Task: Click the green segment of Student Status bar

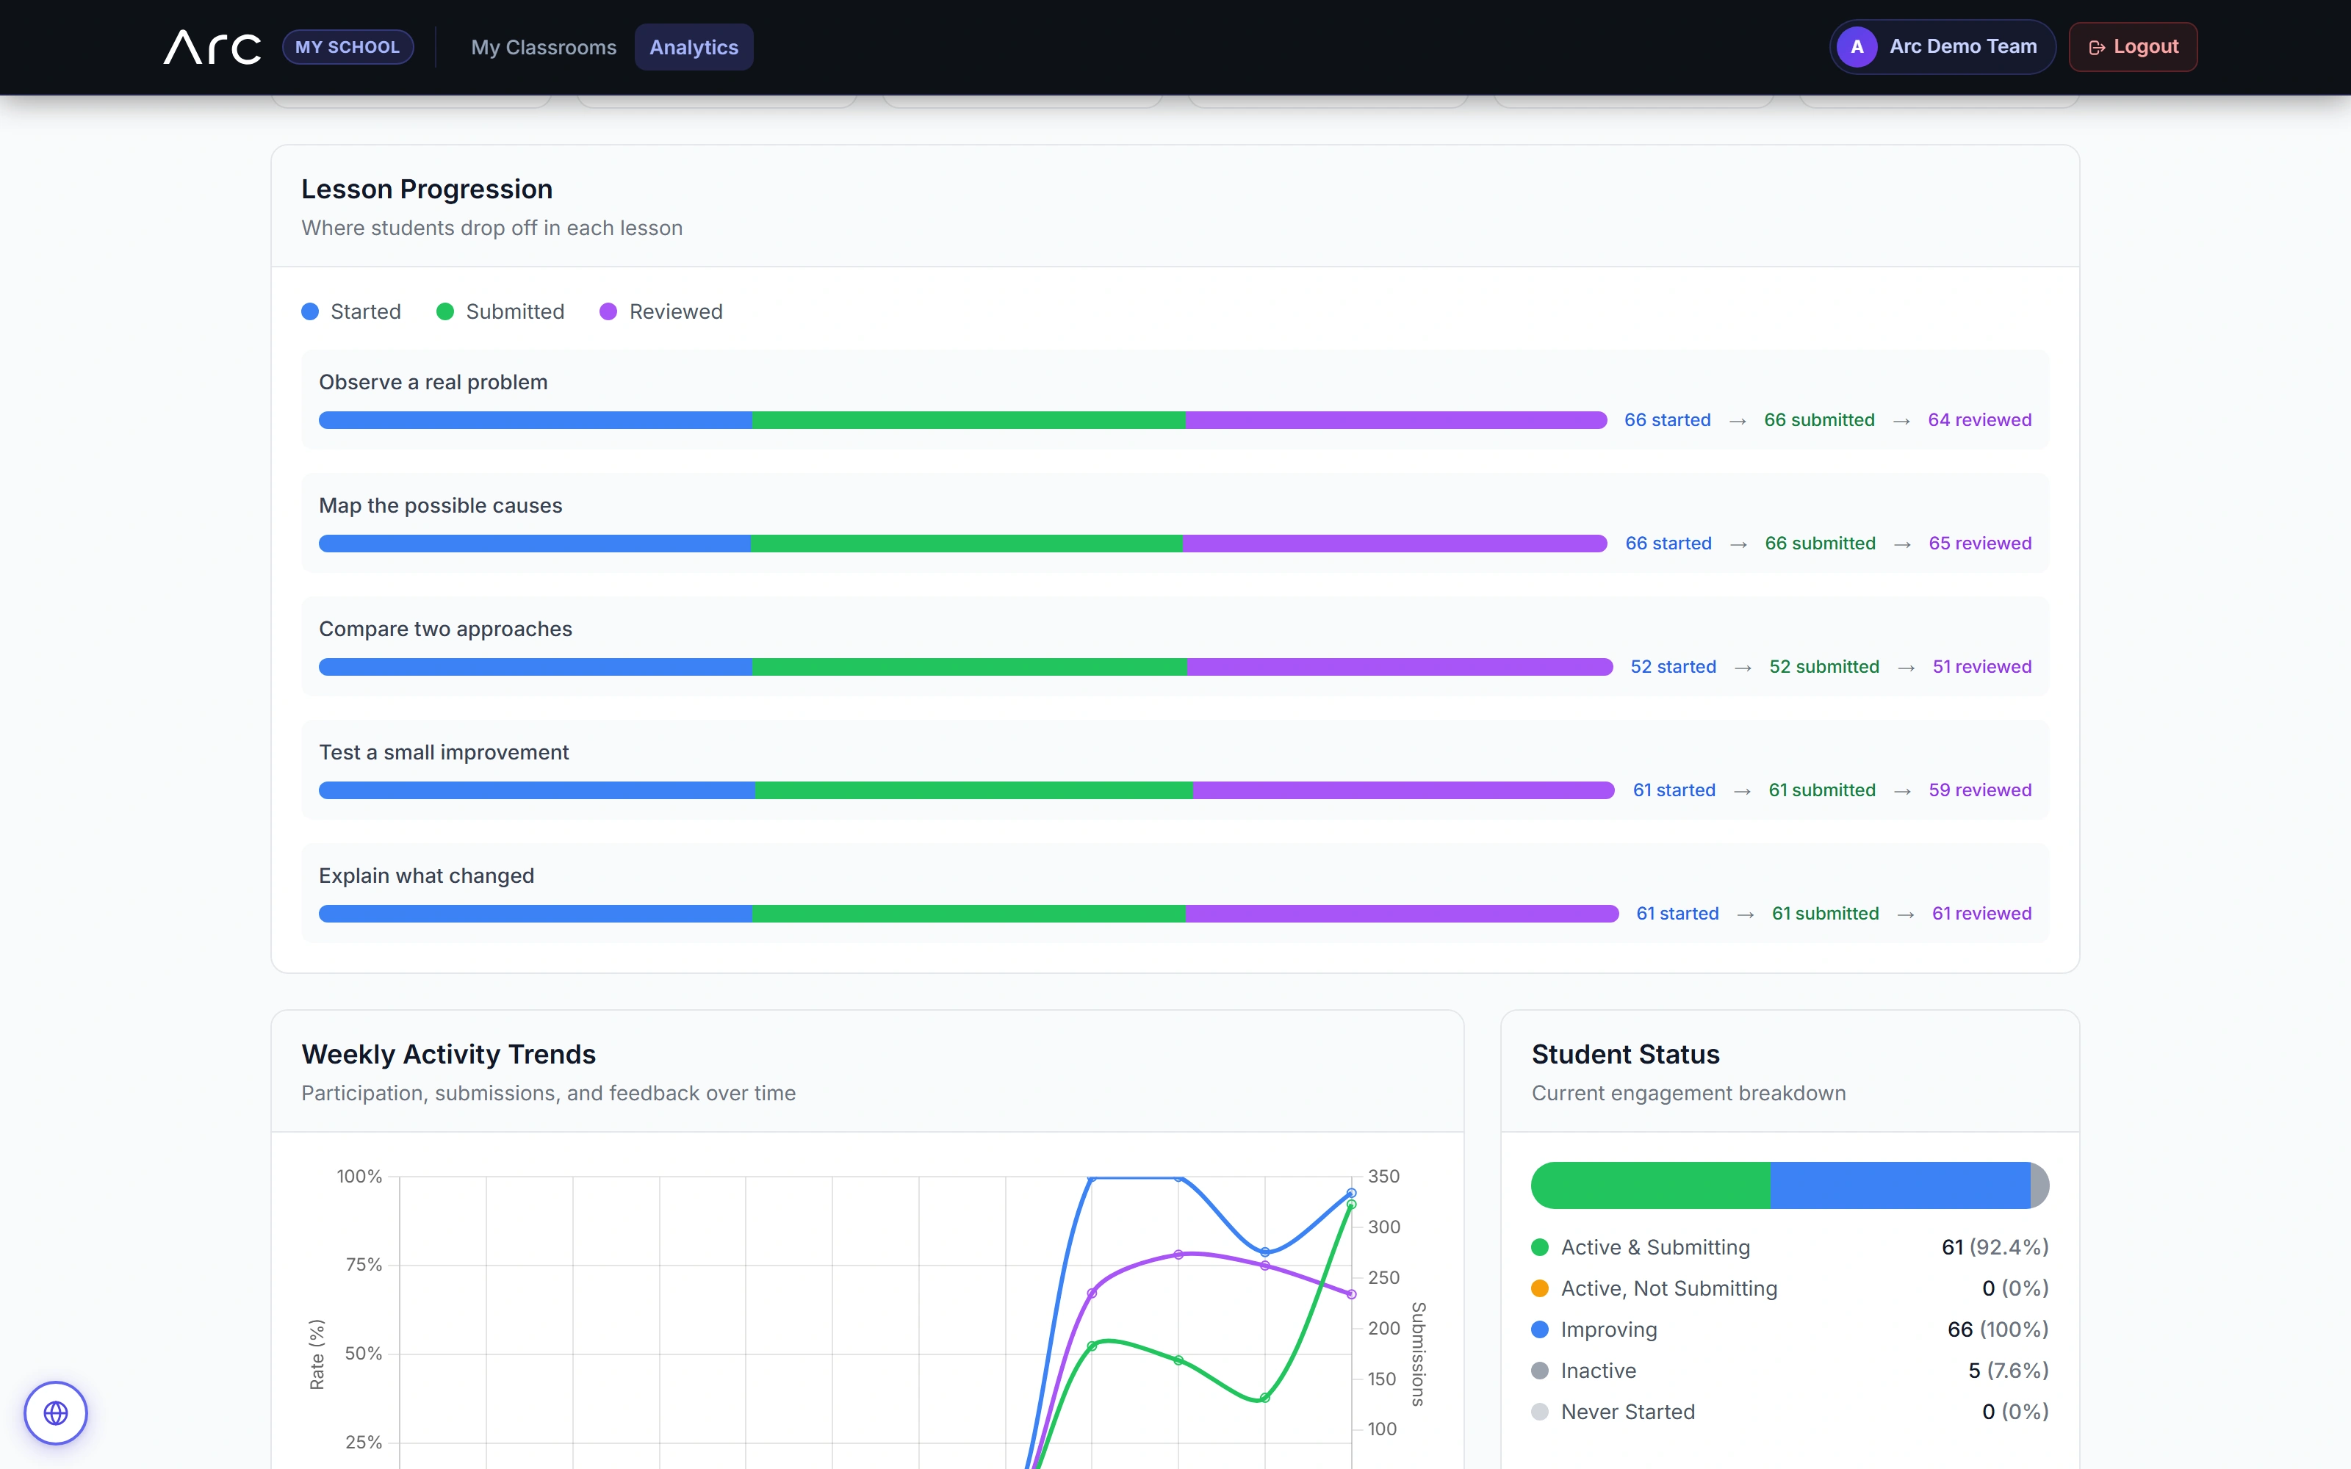Action: 1651,1185
